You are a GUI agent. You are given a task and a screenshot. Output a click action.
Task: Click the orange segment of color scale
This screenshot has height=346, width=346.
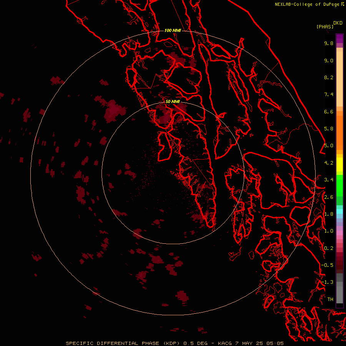[339, 133]
